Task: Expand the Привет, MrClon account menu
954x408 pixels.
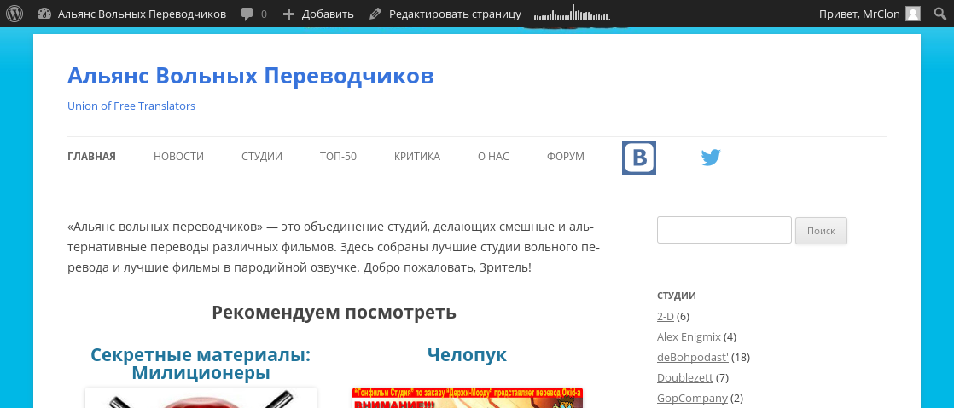Action: pyautogui.click(x=860, y=14)
